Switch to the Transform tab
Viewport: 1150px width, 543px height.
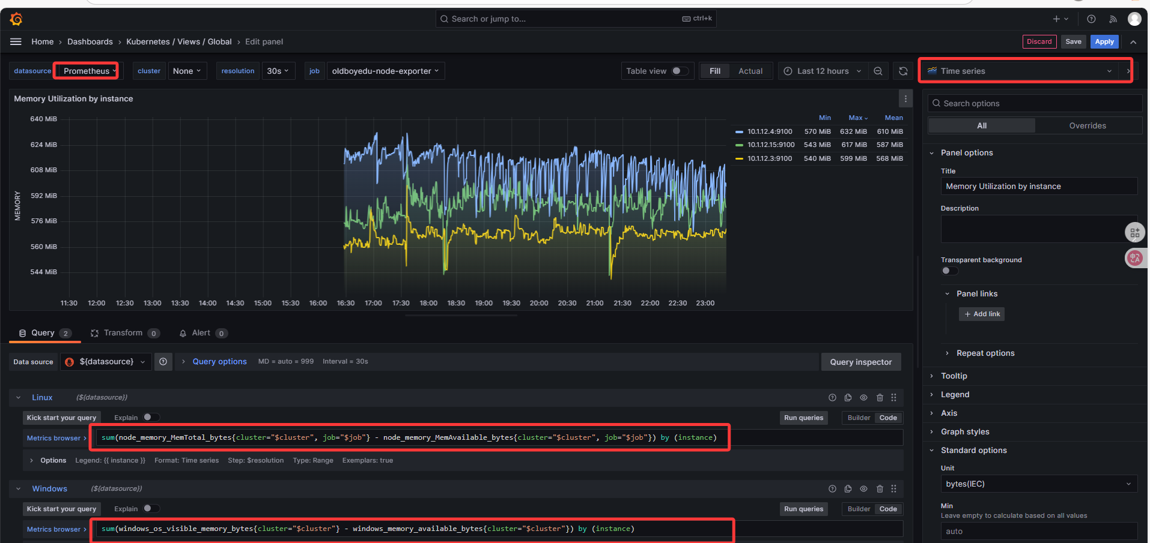123,333
